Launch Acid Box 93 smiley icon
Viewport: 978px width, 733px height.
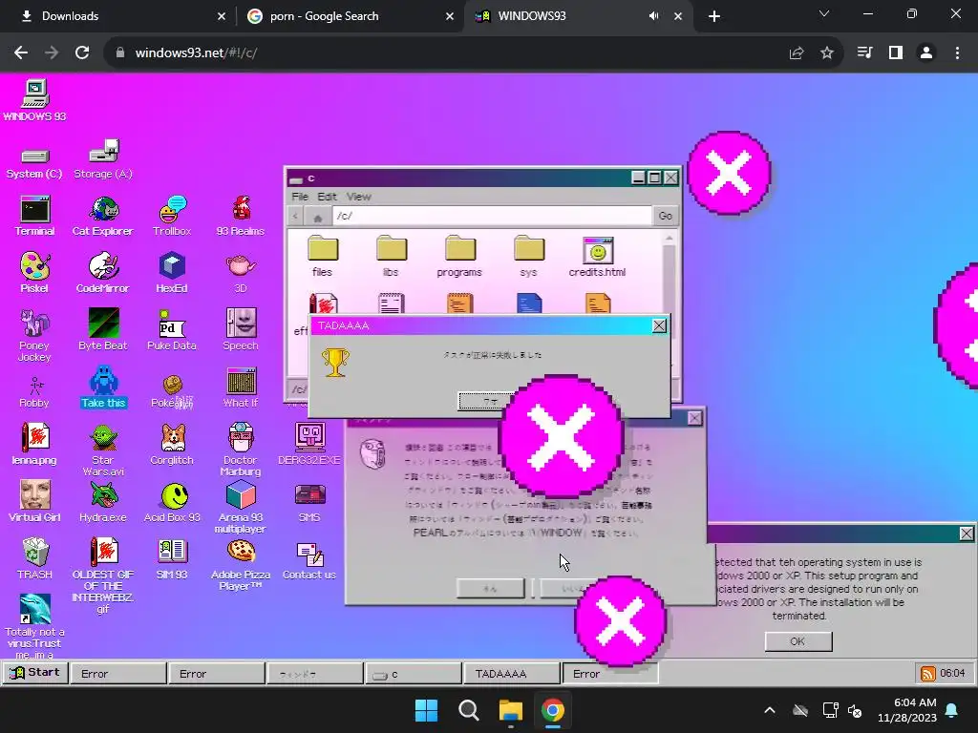click(172, 502)
